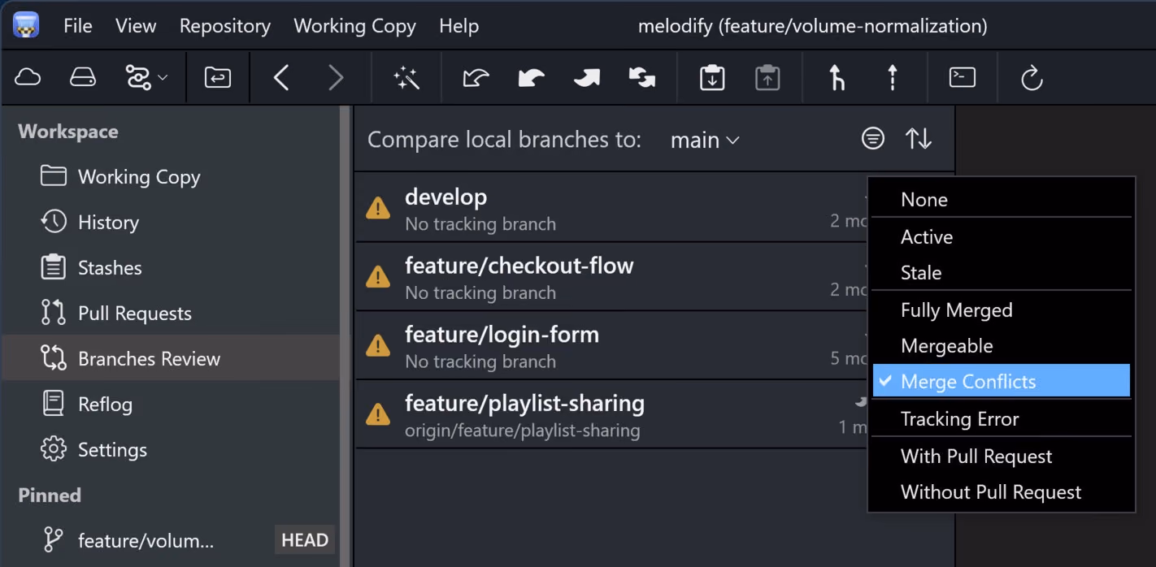Open History in the sidebar
Screen dimensions: 1156x567
point(171,223)
